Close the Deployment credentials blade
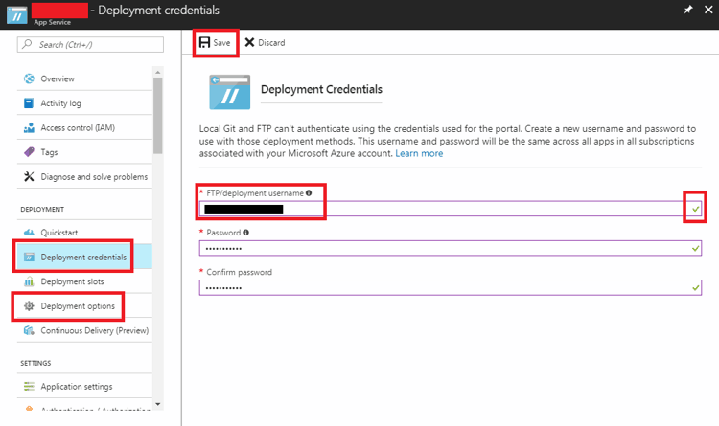The image size is (719, 426). (708, 10)
